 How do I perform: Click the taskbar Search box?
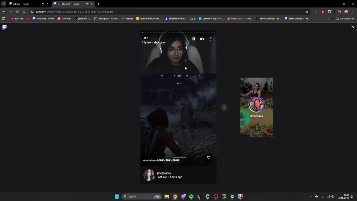tap(142, 197)
